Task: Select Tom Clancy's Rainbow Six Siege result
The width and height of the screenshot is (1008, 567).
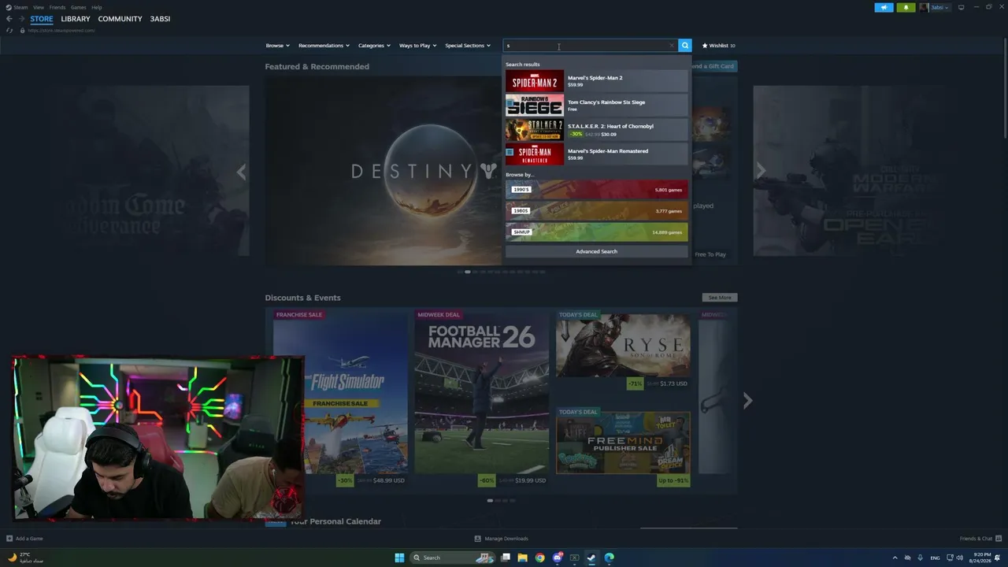Action: tap(596, 106)
